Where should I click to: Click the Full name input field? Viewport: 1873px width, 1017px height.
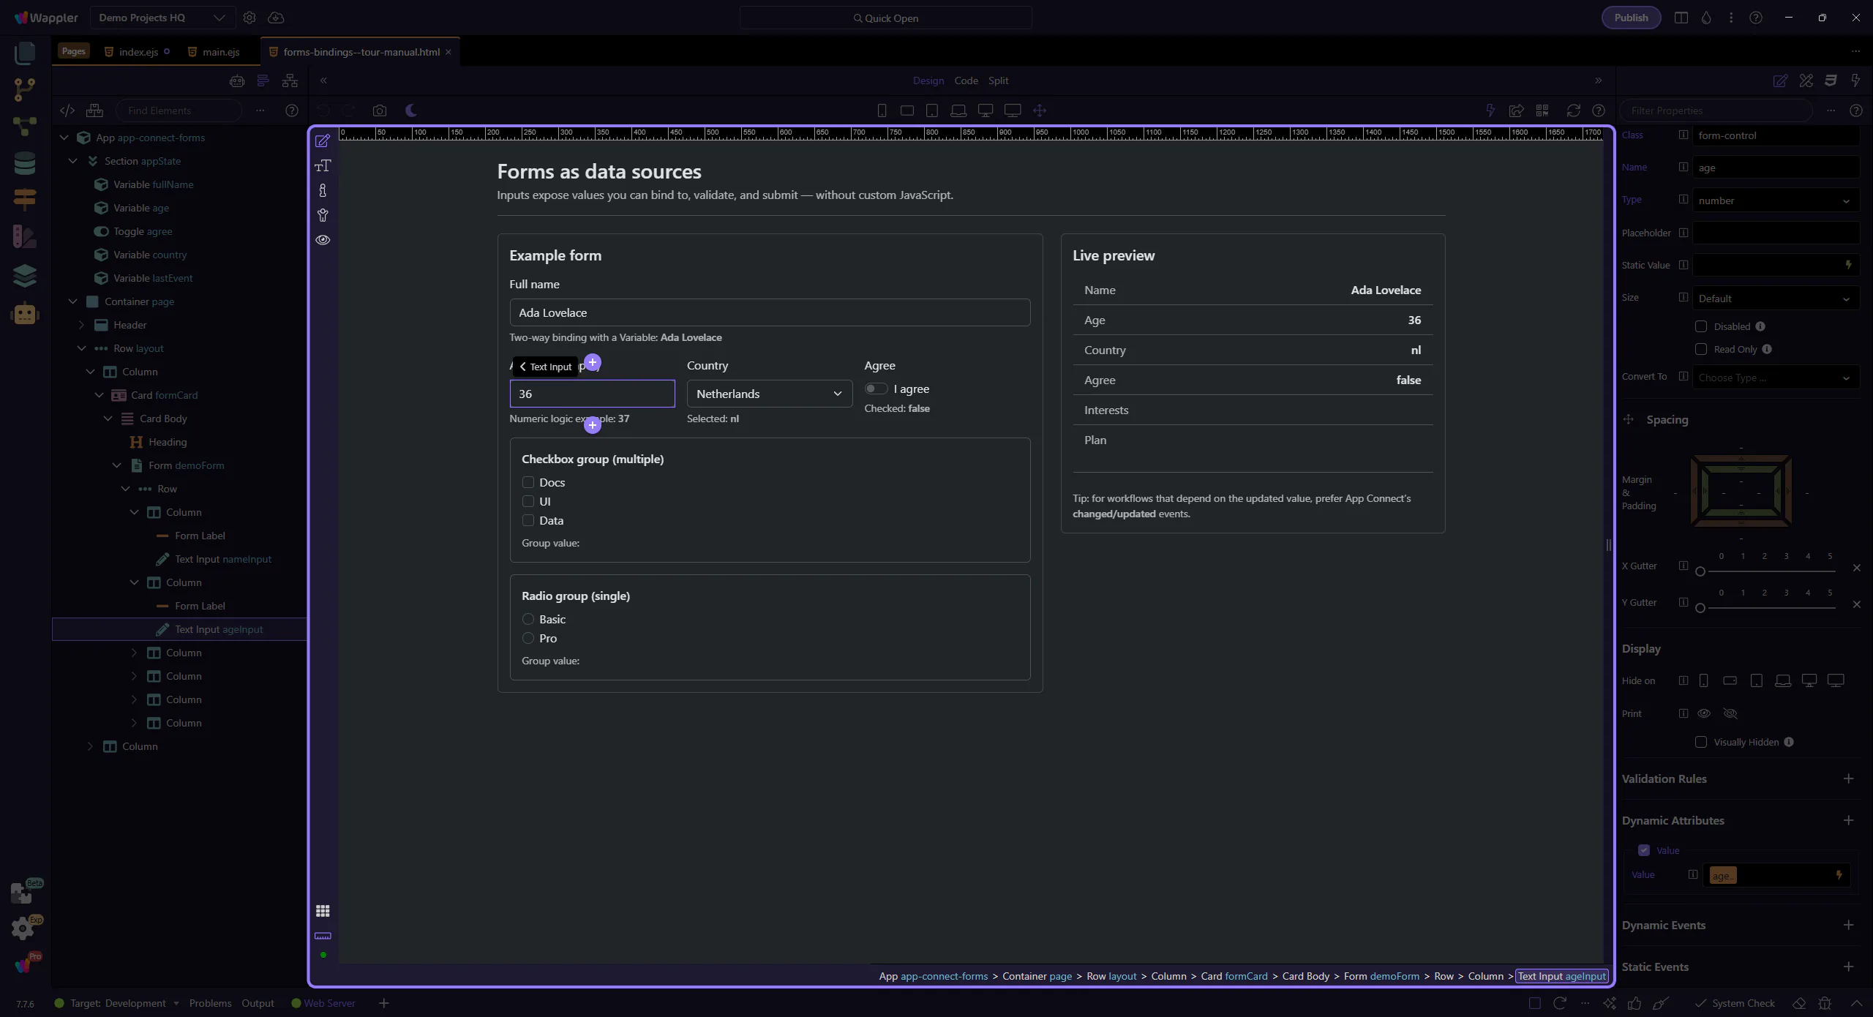[x=769, y=312]
